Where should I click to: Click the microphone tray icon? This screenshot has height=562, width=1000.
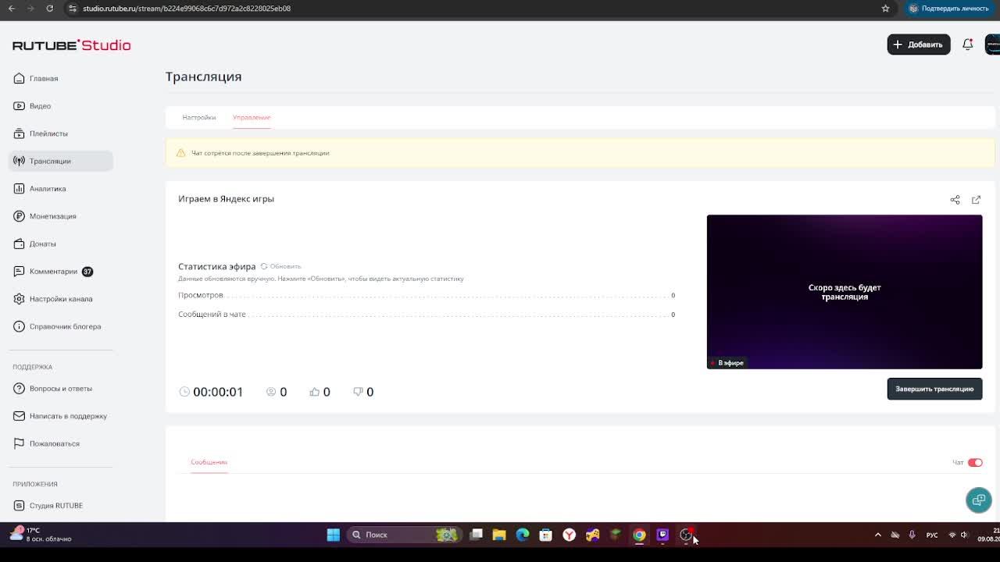(912, 535)
